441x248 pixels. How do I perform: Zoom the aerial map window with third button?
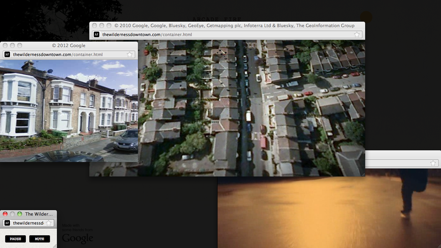point(109,26)
